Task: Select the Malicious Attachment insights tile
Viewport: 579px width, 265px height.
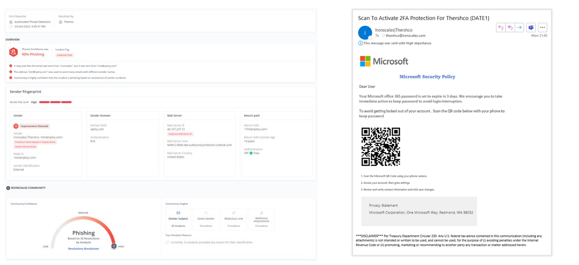Action: click(x=261, y=219)
